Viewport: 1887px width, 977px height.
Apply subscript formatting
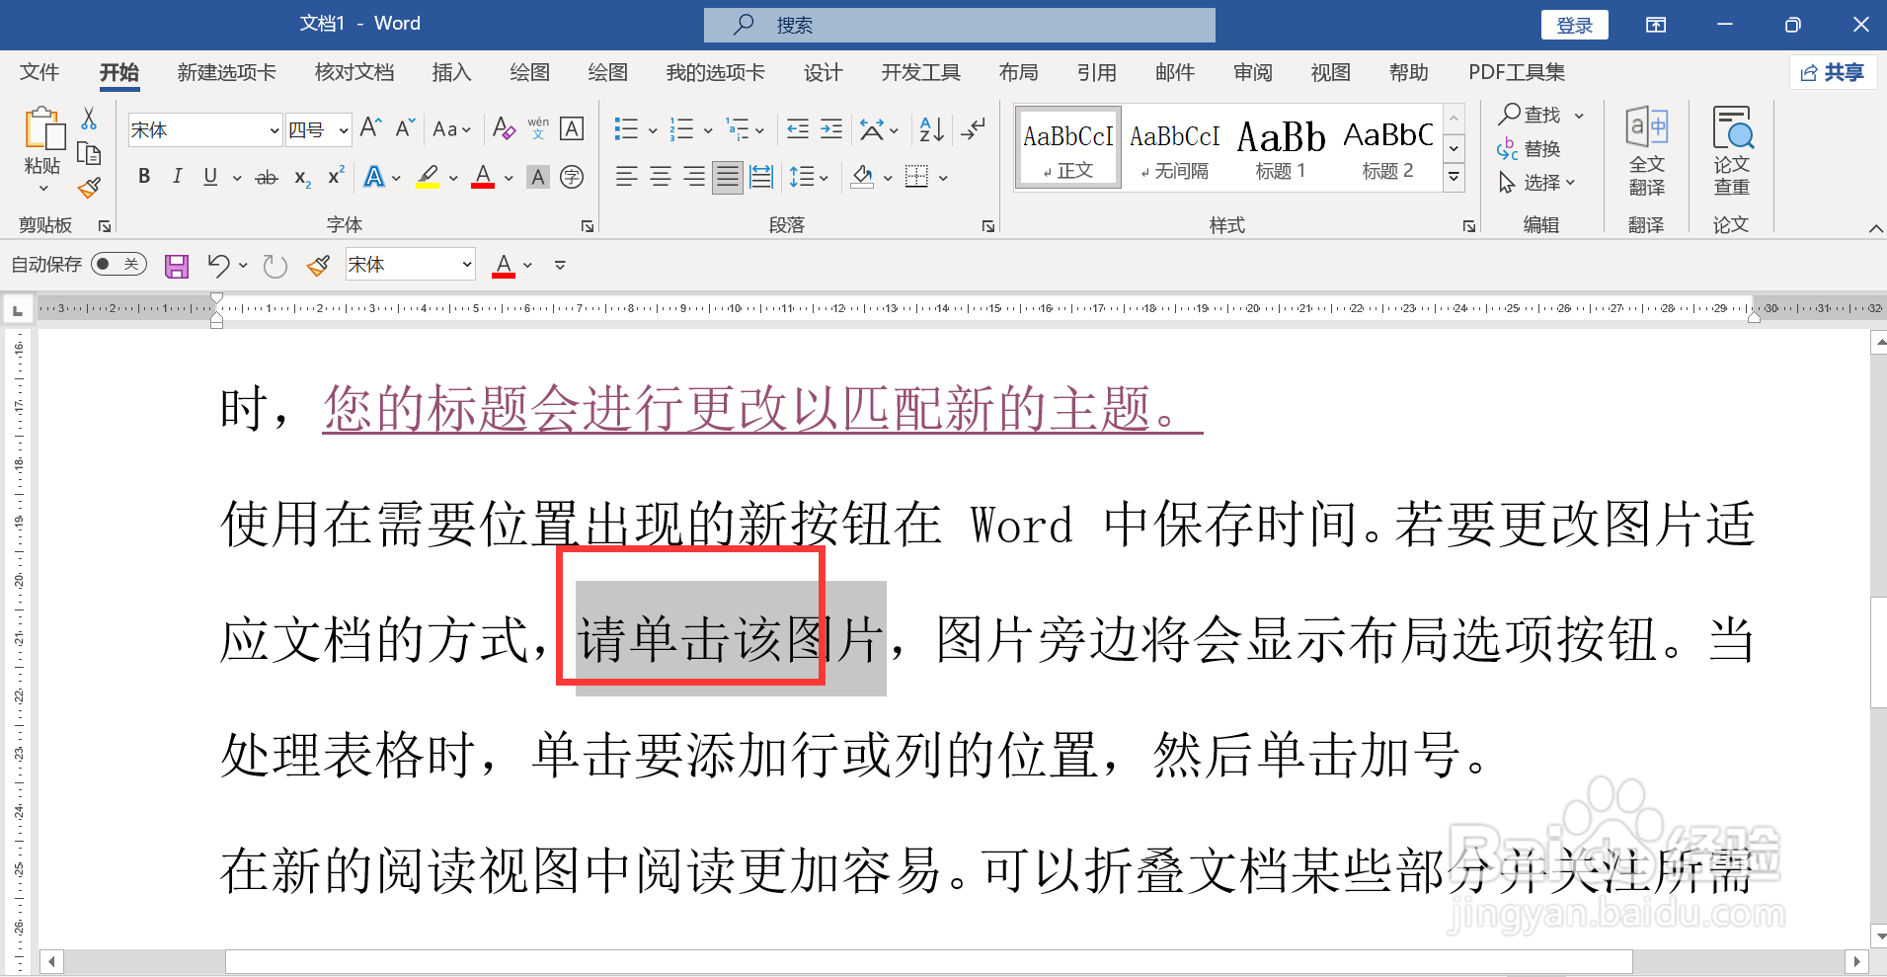(302, 178)
